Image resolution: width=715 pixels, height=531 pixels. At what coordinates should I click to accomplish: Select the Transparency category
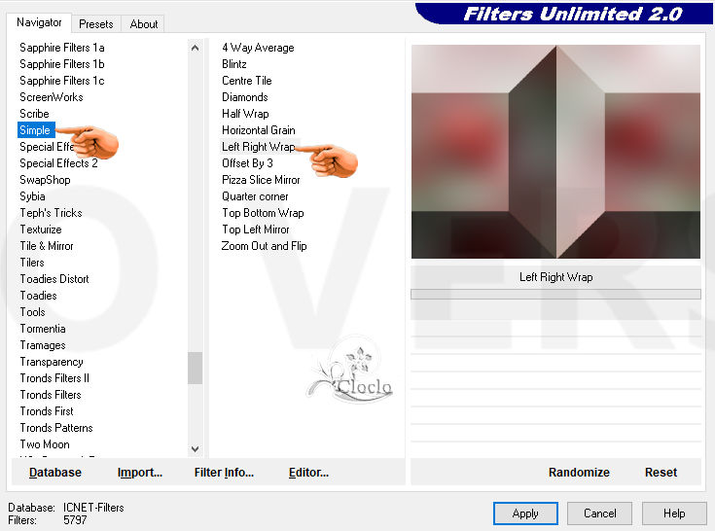(x=51, y=362)
